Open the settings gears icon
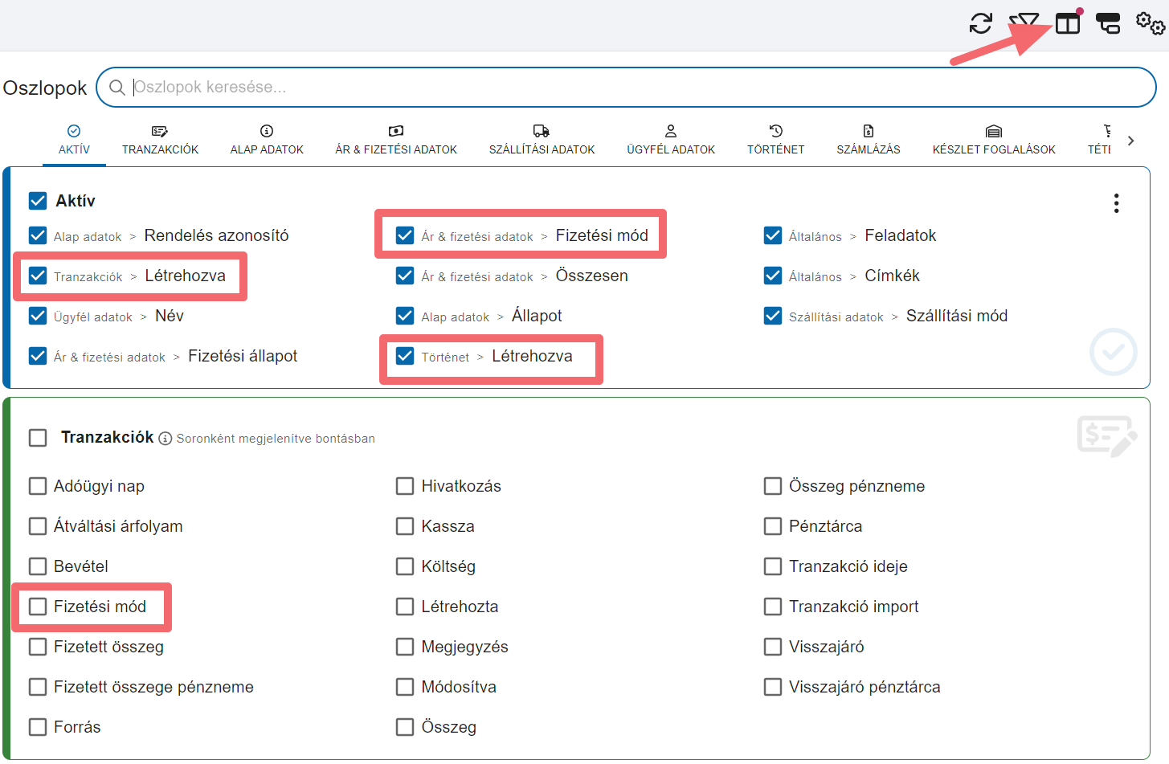The height and width of the screenshot is (764, 1169). pos(1150,23)
